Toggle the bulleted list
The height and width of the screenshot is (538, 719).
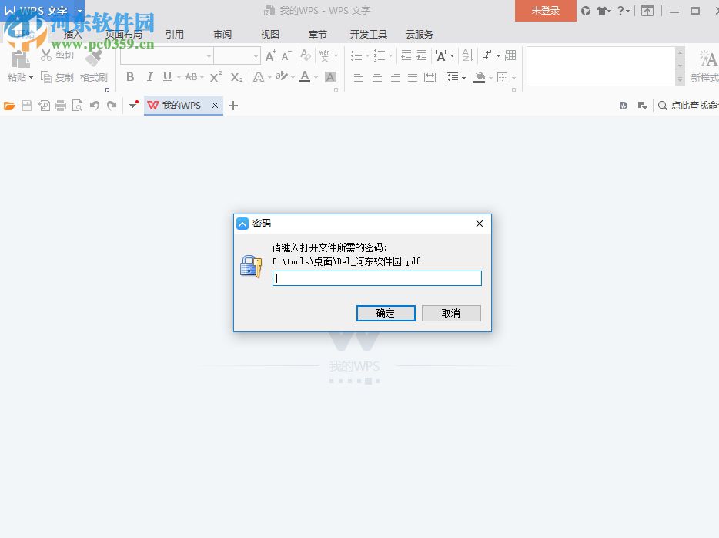(356, 55)
